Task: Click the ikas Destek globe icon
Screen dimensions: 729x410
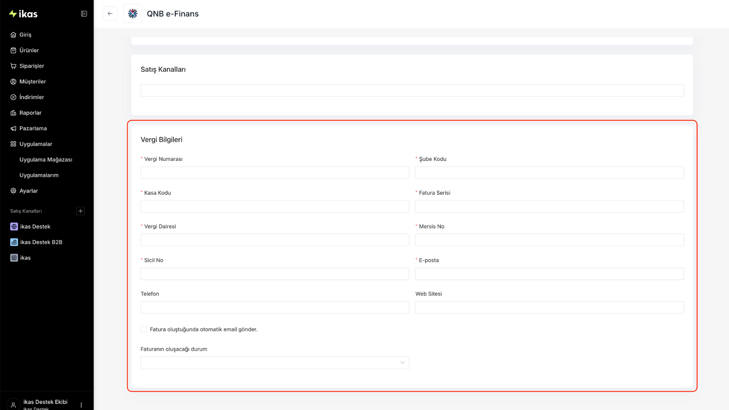Action: [14, 227]
